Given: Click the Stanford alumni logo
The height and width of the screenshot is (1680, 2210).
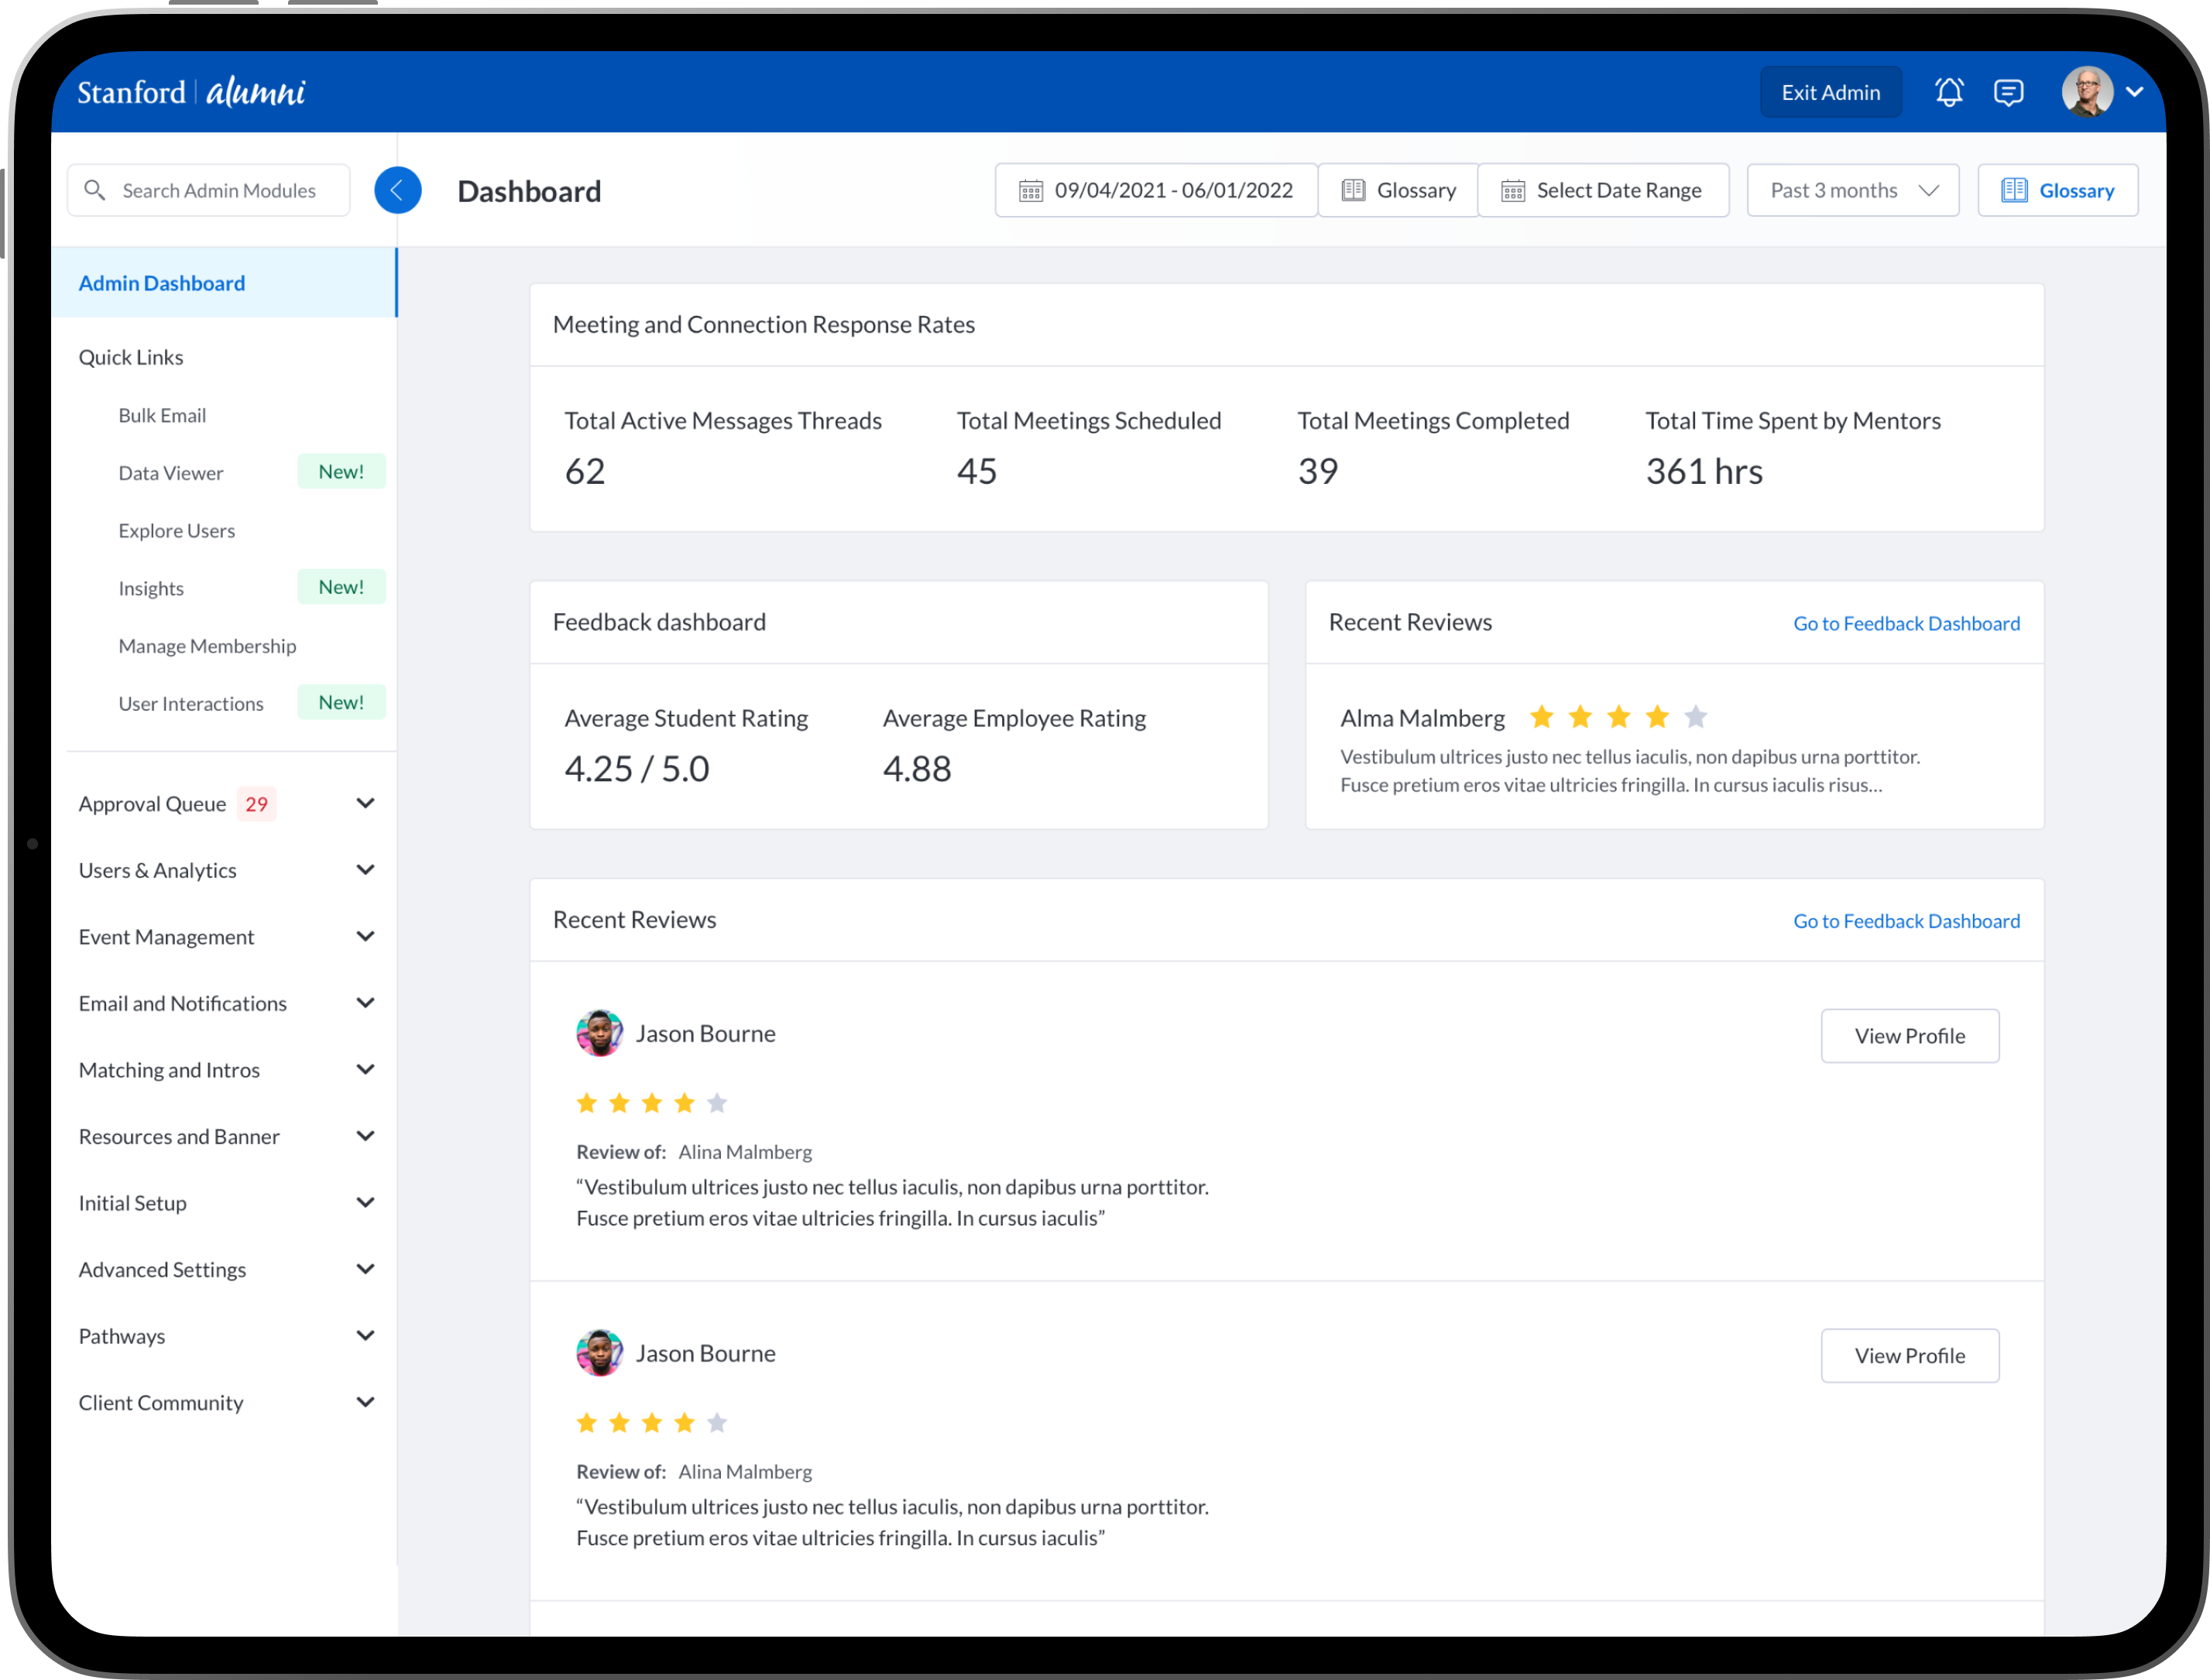Looking at the screenshot, I should (192, 92).
